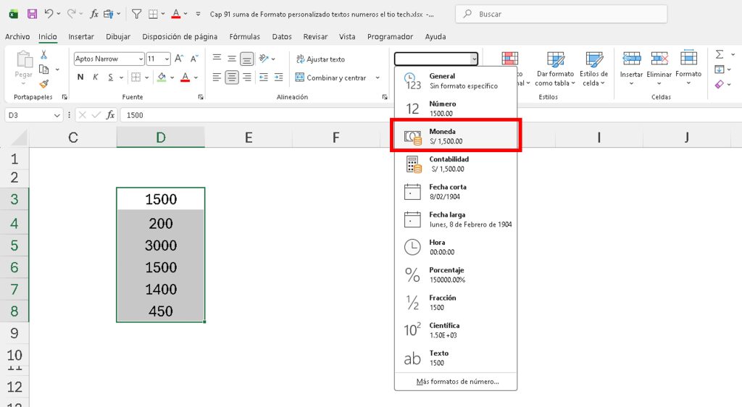Expand the font size dropdown
Image resolution: width=742 pixels, height=407 pixels.
[x=167, y=59]
